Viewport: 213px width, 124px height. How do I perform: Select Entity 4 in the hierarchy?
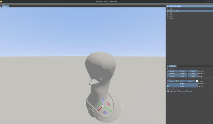tap(190, 17)
